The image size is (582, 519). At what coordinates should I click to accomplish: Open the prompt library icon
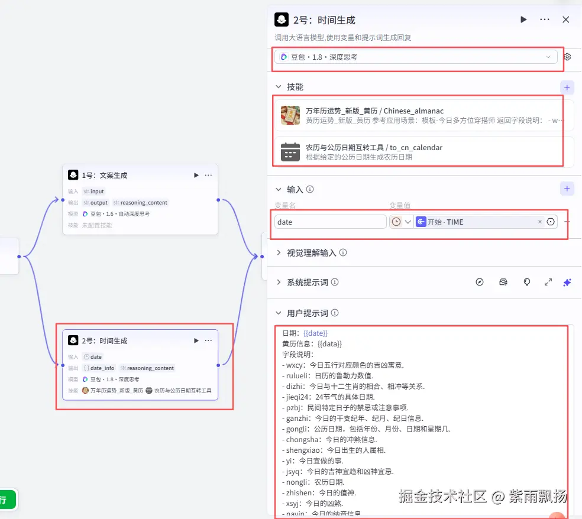point(503,283)
